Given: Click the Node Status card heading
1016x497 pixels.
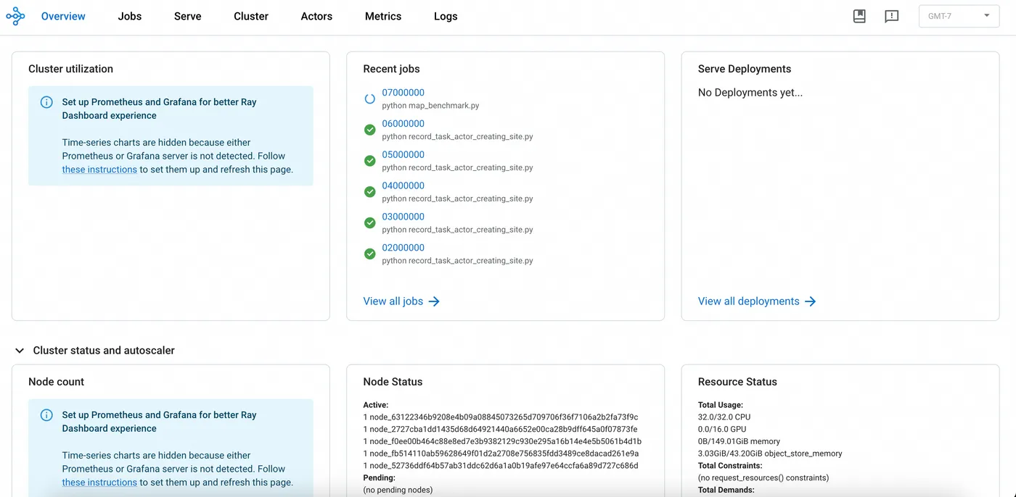Looking at the screenshot, I should 393,382.
